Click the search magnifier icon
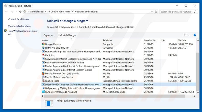Image resolution: width=202 pixels, height=112 pixels. 195,11
